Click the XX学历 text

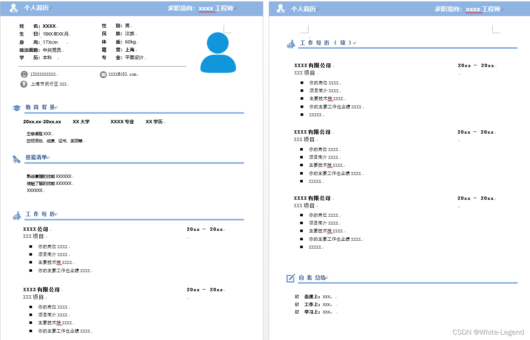[x=154, y=122]
